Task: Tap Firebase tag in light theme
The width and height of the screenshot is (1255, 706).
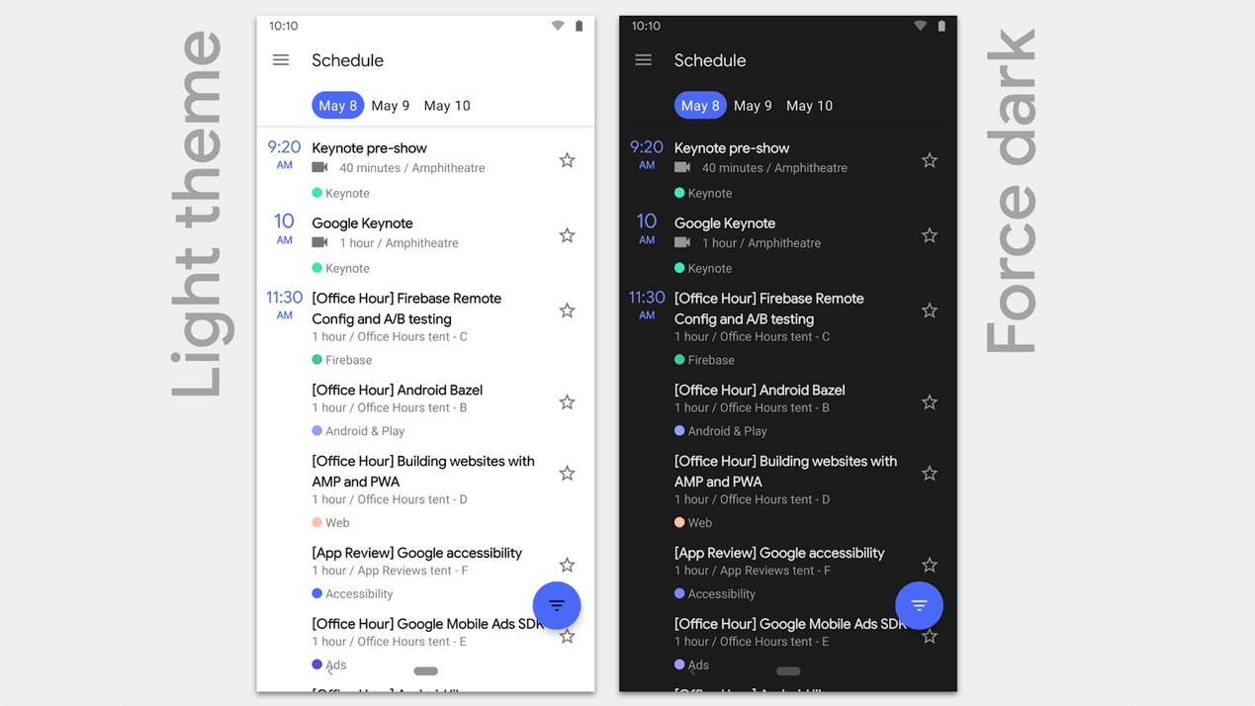Action: (x=342, y=360)
